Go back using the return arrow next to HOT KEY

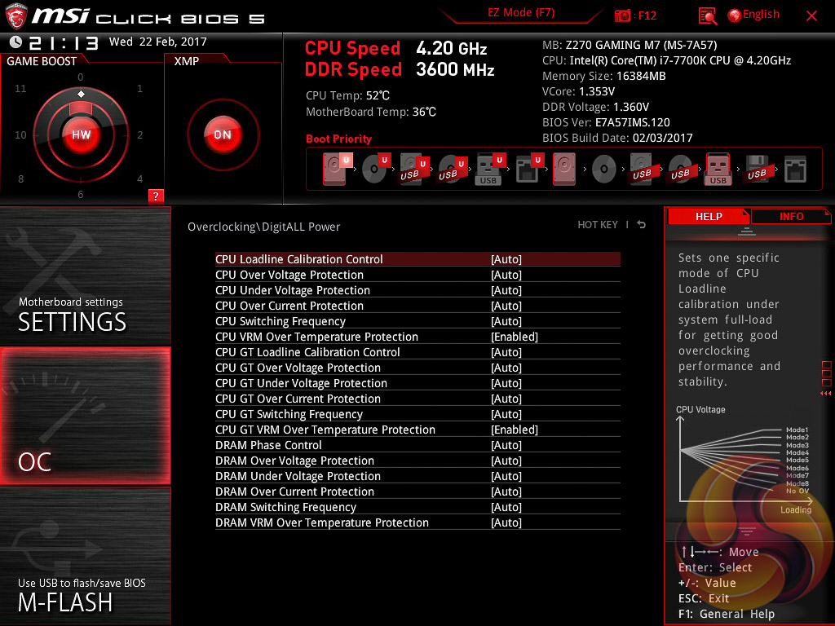coord(642,225)
